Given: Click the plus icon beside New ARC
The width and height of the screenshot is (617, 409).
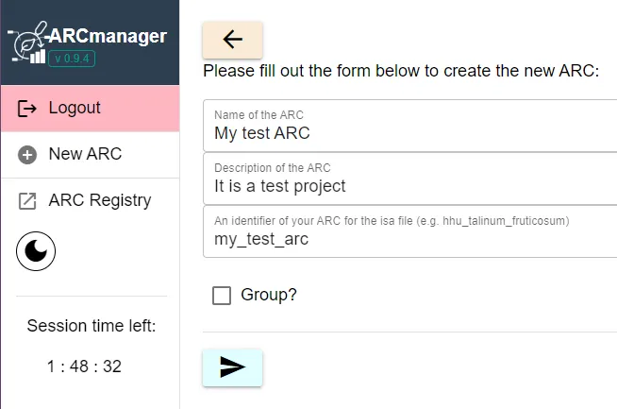Looking at the screenshot, I should [x=27, y=155].
